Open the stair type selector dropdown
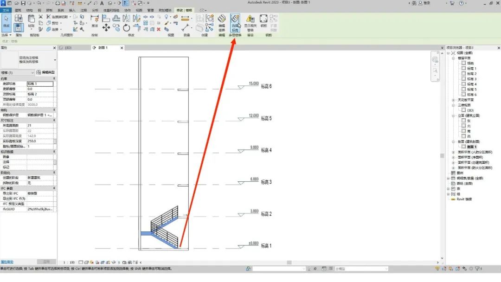This screenshot has height=282, width=501. (x=55, y=59)
